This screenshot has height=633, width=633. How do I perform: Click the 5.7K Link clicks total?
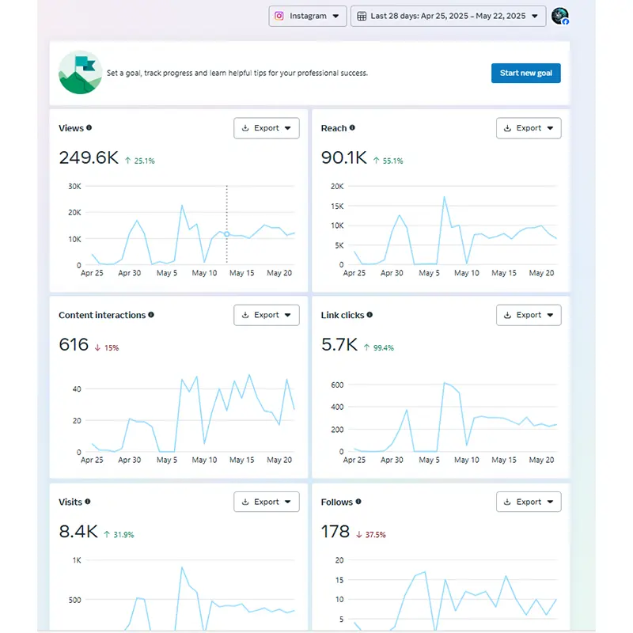pos(339,344)
